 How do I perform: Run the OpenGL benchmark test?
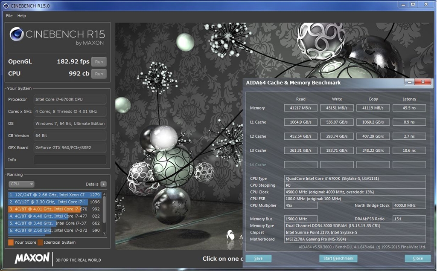99,62
